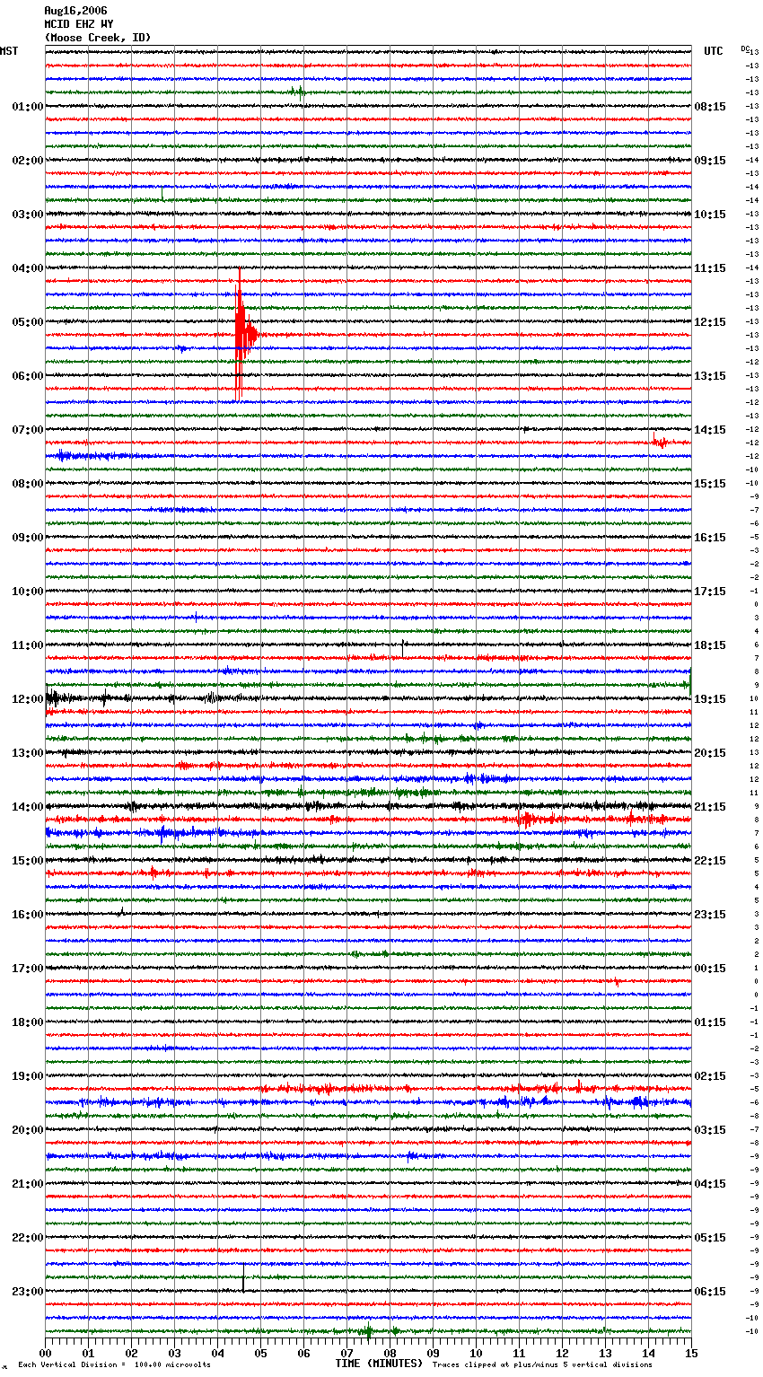The image size is (763, 1377).
Task: Click the 18:15 UTC time label
Action: pyautogui.click(x=710, y=645)
